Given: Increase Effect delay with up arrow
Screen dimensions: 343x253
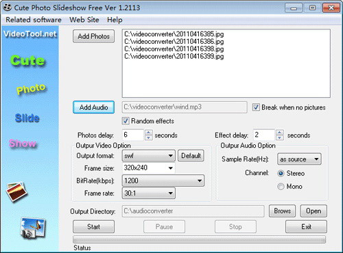Looking at the screenshot, I should [280, 132].
